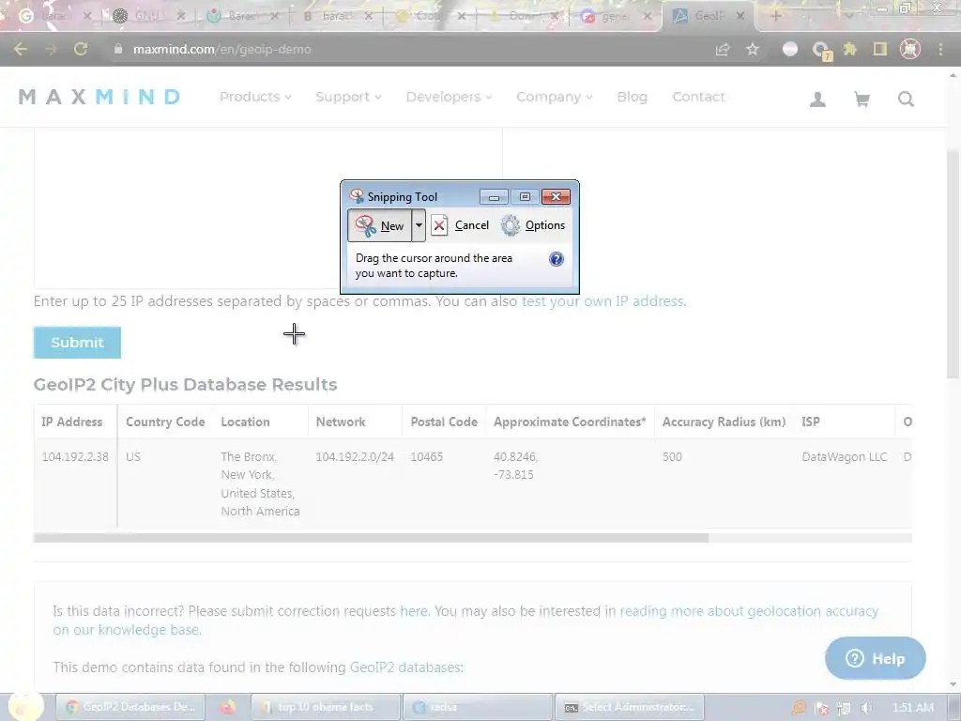Reload the maxmind page
Image resolution: width=961 pixels, height=721 pixels.
pyautogui.click(x=81, y=49)
